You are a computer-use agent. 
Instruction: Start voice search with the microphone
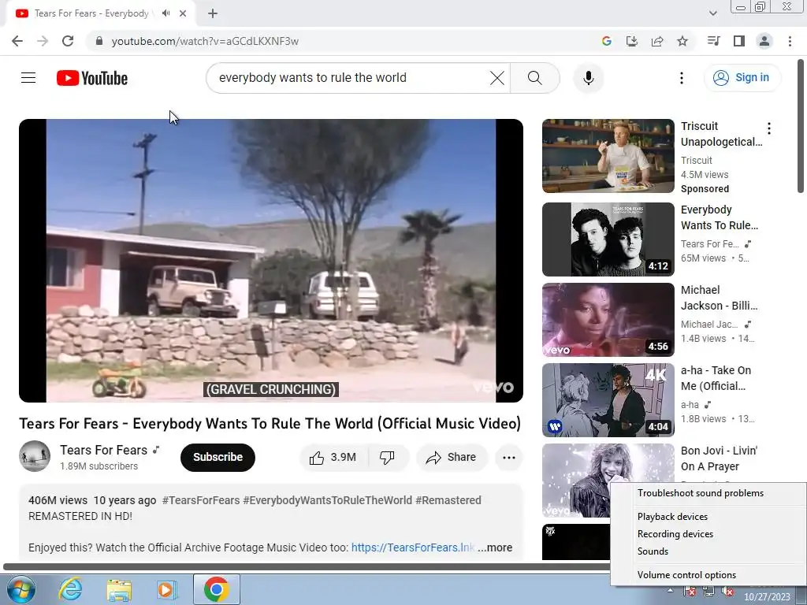(588, 78)
